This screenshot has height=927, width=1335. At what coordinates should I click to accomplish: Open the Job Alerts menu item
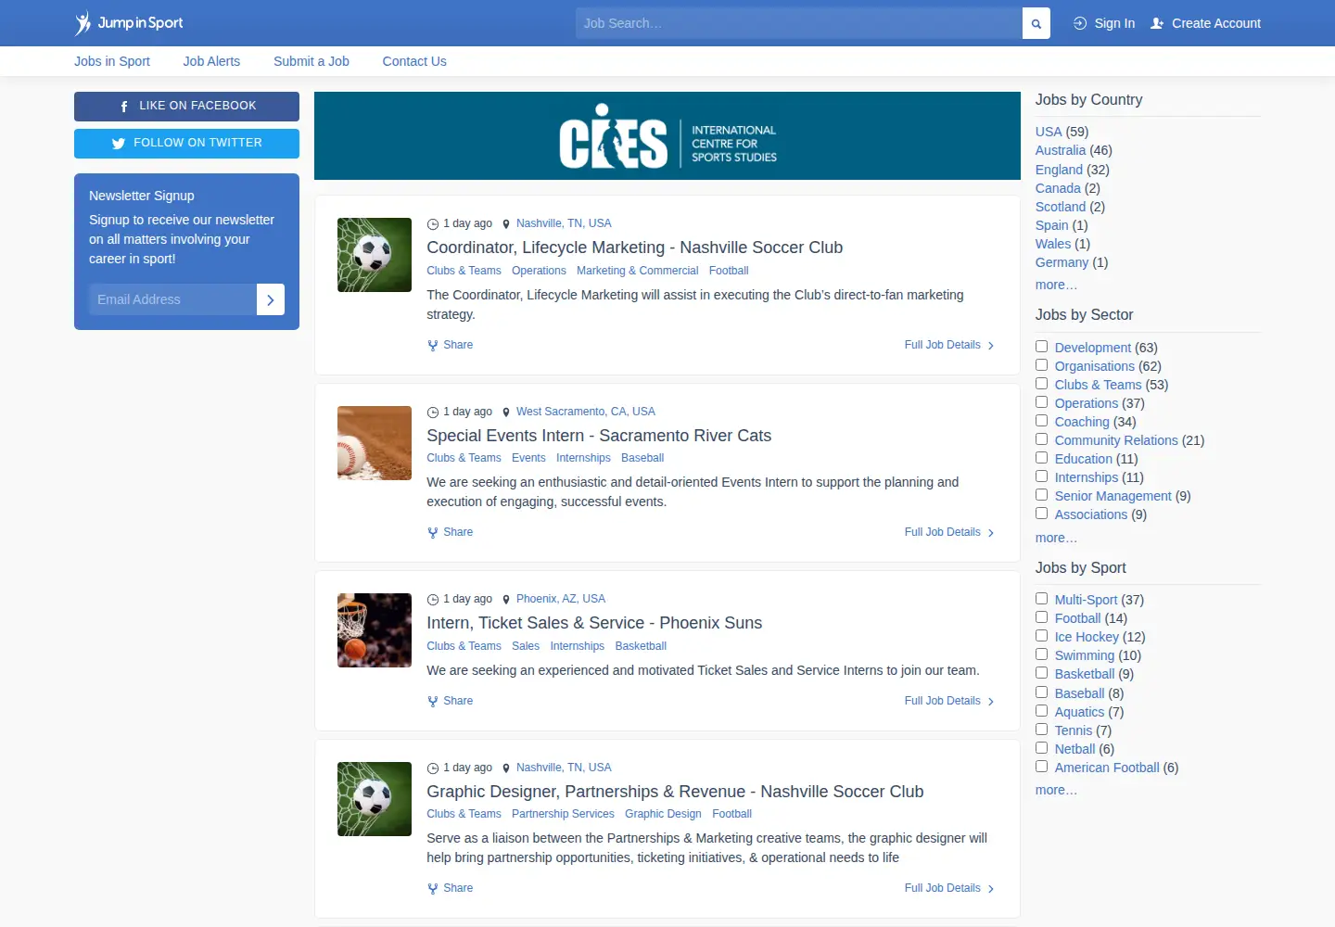click(x=211, y=61)
